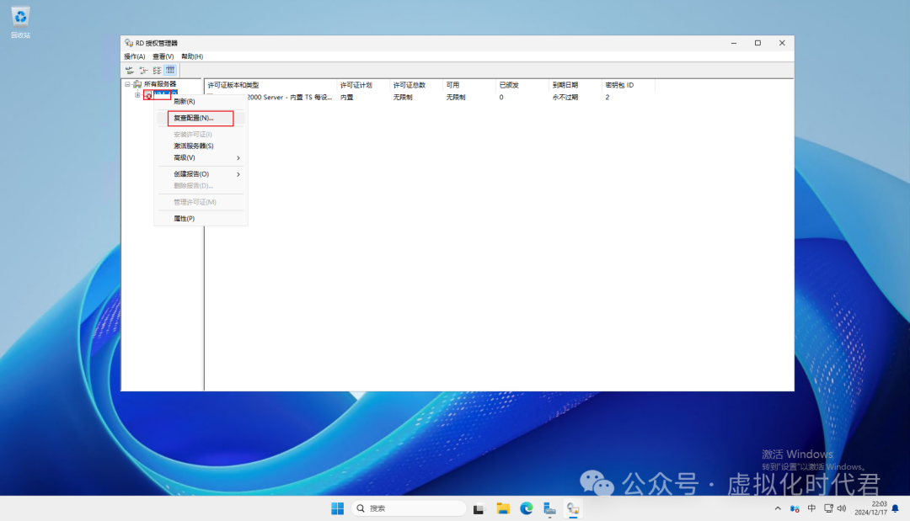Sort by the 到期日期 column header
Screen dimensions: 910x521
tap(565, 85)
